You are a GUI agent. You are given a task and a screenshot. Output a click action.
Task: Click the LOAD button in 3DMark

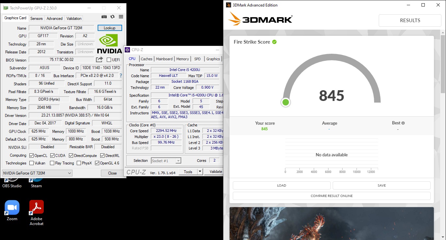[x=281, y=185]
